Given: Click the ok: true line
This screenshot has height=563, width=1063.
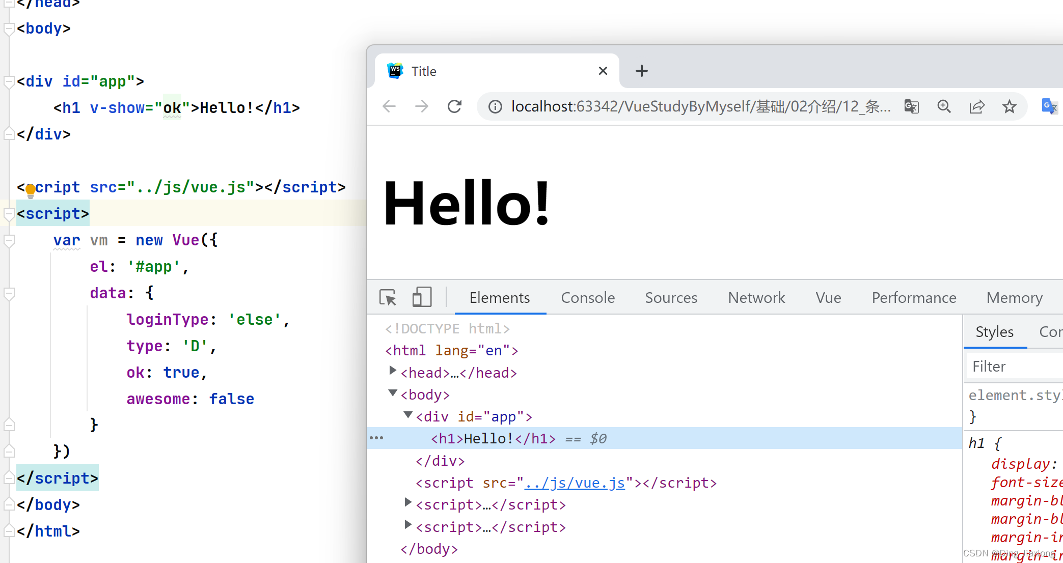Looking at the screenshot, I should coord(167,373).
